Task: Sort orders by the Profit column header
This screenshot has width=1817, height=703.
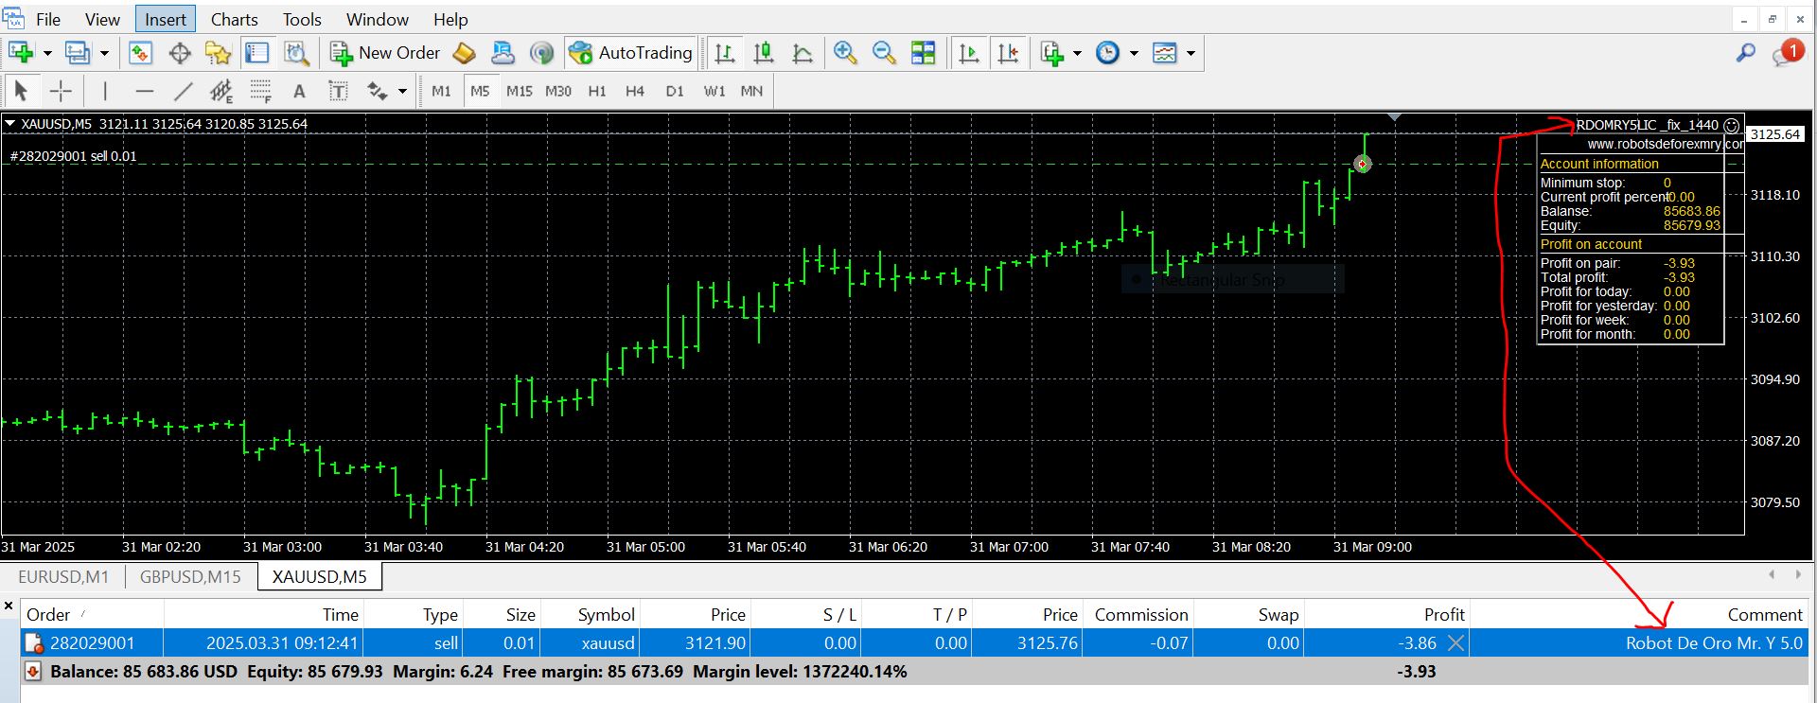Action: point(1443,615)
